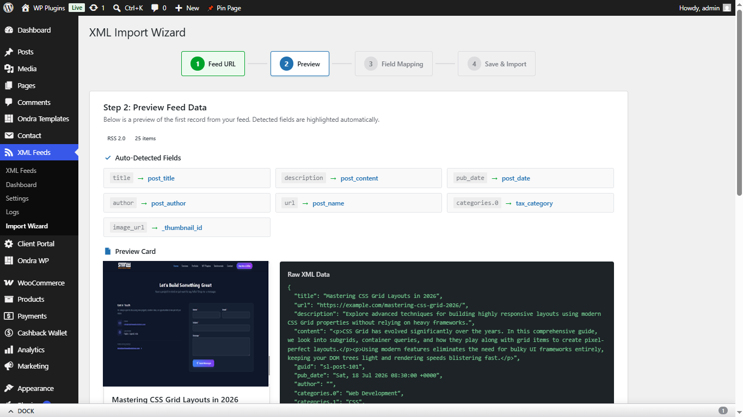Click the dock counter badge showing 1

pos(723,411)
